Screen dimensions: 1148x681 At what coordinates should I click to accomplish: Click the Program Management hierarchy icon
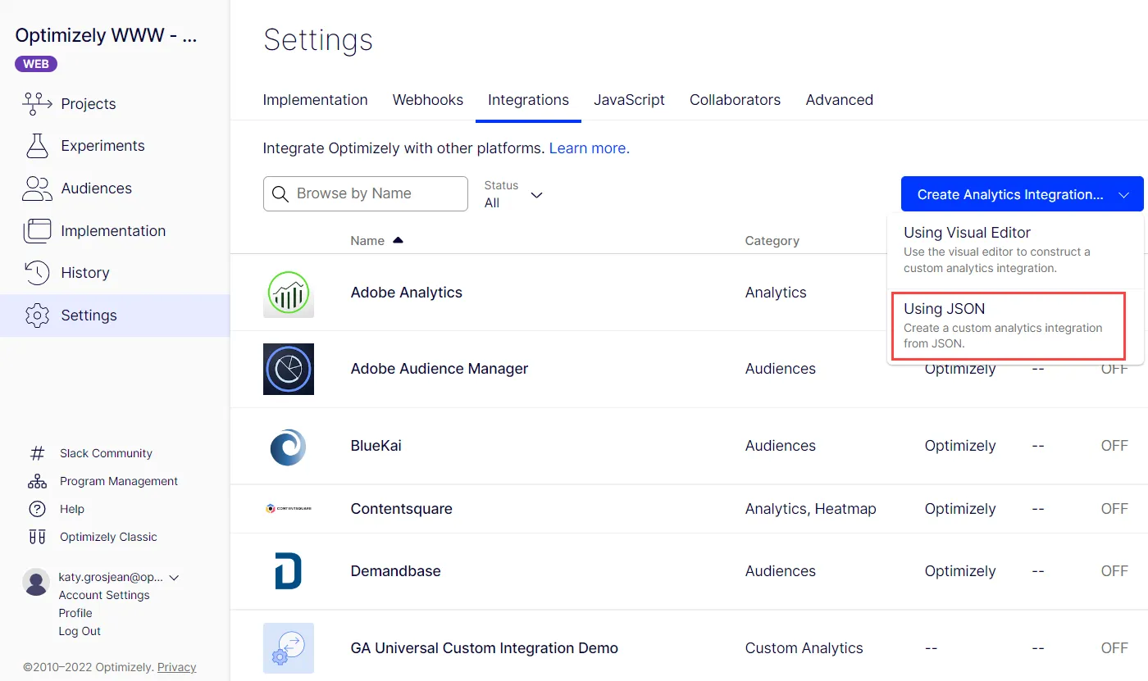click(37, 481)
